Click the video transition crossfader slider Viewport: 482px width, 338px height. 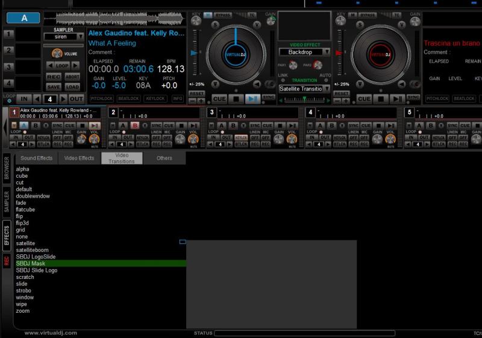tap(304, 99)
